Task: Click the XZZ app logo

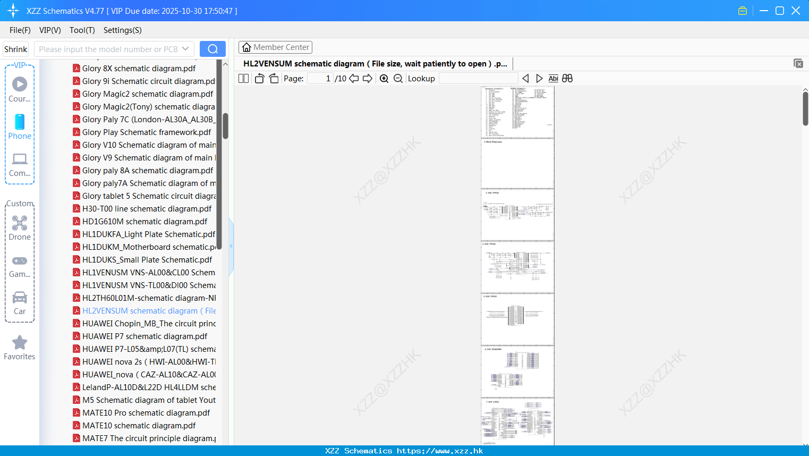Action: click(13, 11)
